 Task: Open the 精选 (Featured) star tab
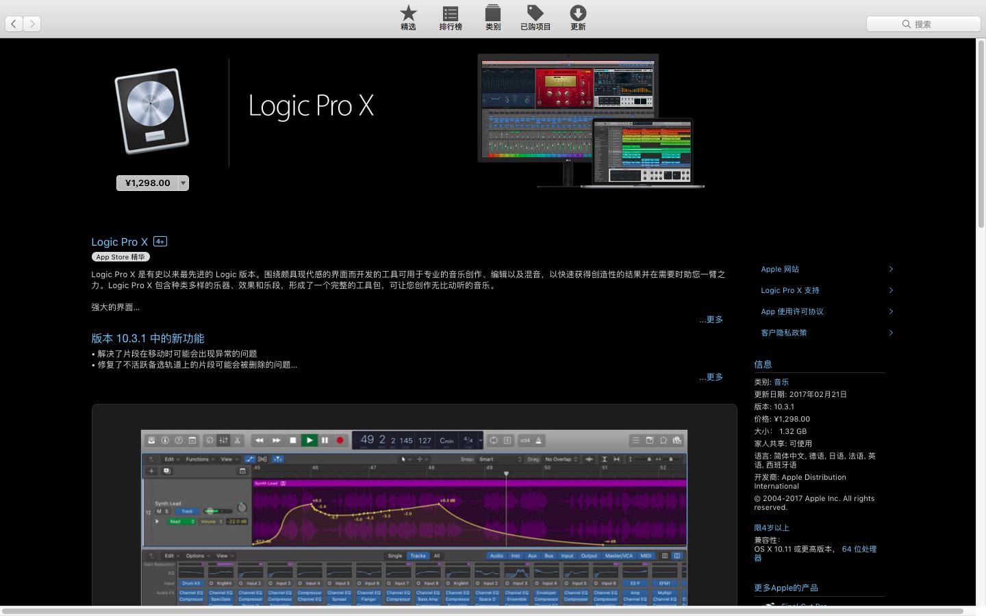tap(408, 18)
